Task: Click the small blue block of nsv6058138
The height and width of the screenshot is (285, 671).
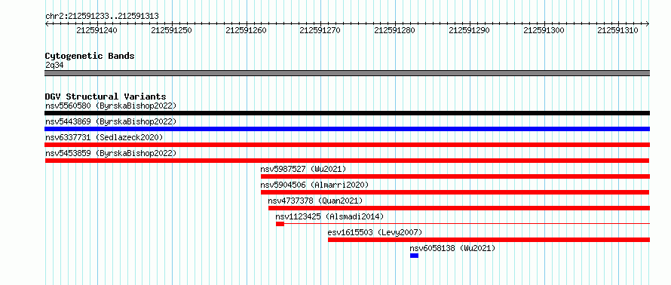Action: pyautogui.click(x=414, y=256)
